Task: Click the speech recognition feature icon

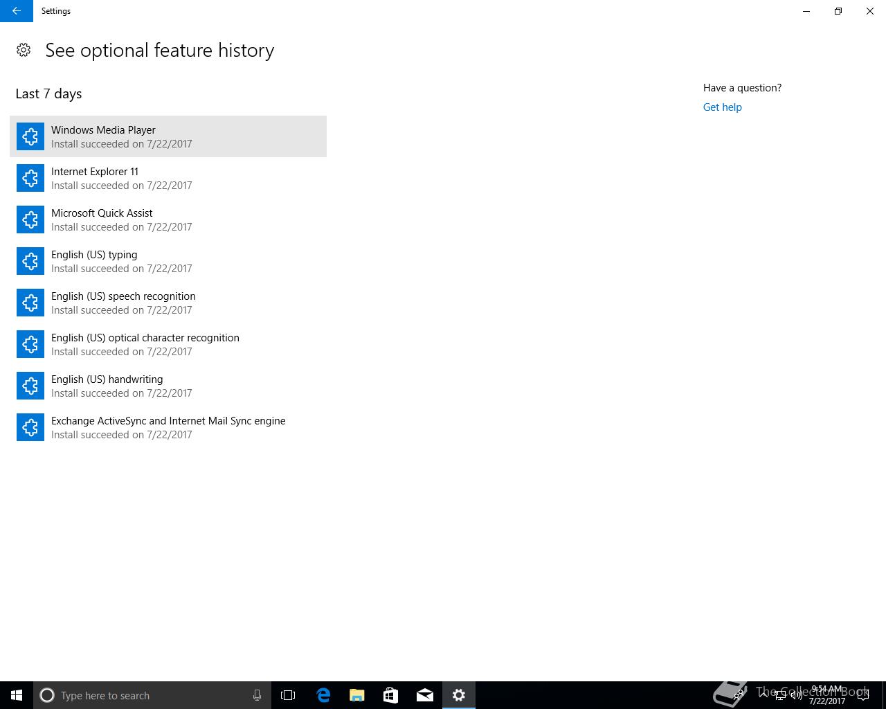Action: point(30,303)
